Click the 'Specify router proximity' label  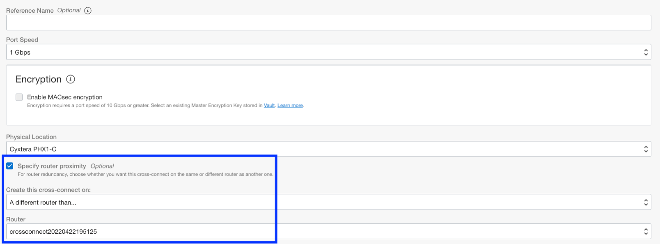[x=52, y=166]
